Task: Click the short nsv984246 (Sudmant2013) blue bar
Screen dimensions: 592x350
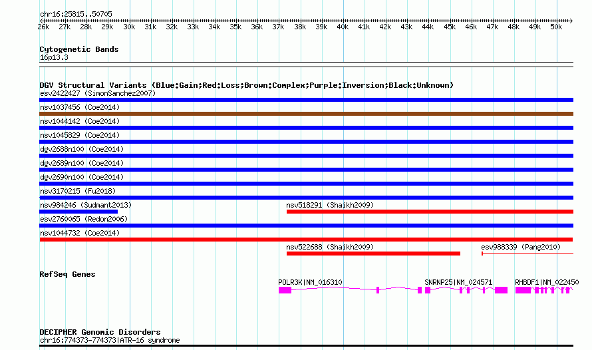Action: click(x=78, y=212)
